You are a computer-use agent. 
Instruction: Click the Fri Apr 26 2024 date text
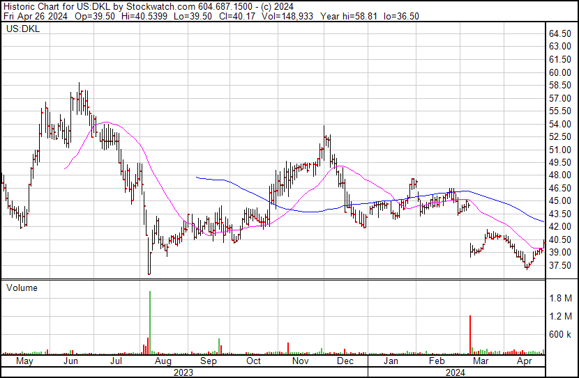pyautogui.click(x=36, y=16)
